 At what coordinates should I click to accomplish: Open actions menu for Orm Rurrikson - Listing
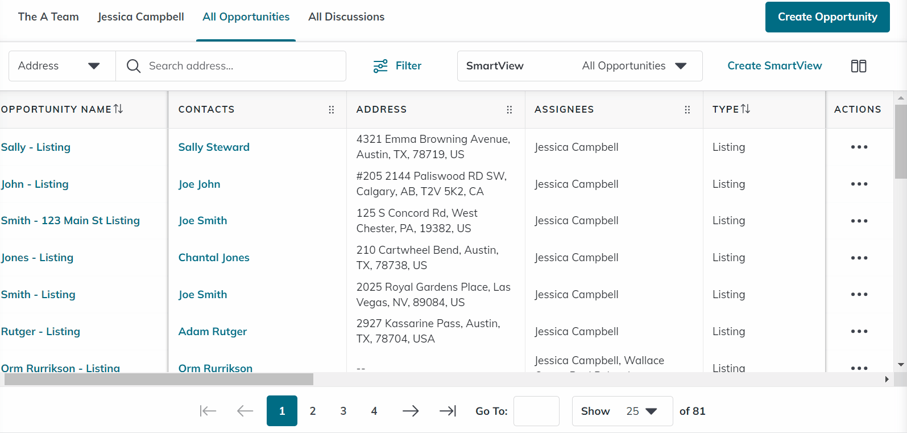[859, 368]
